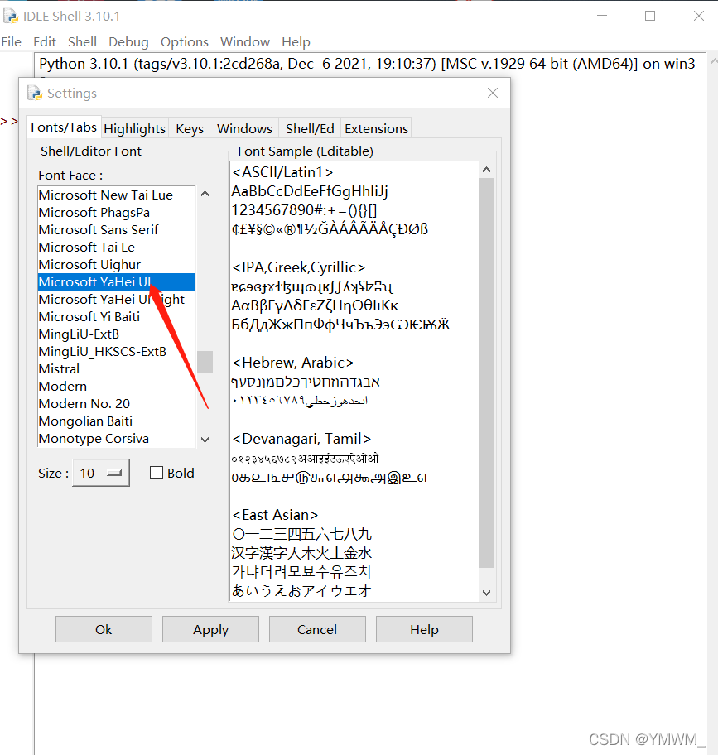Select font Microsoft Uighur

116,264
